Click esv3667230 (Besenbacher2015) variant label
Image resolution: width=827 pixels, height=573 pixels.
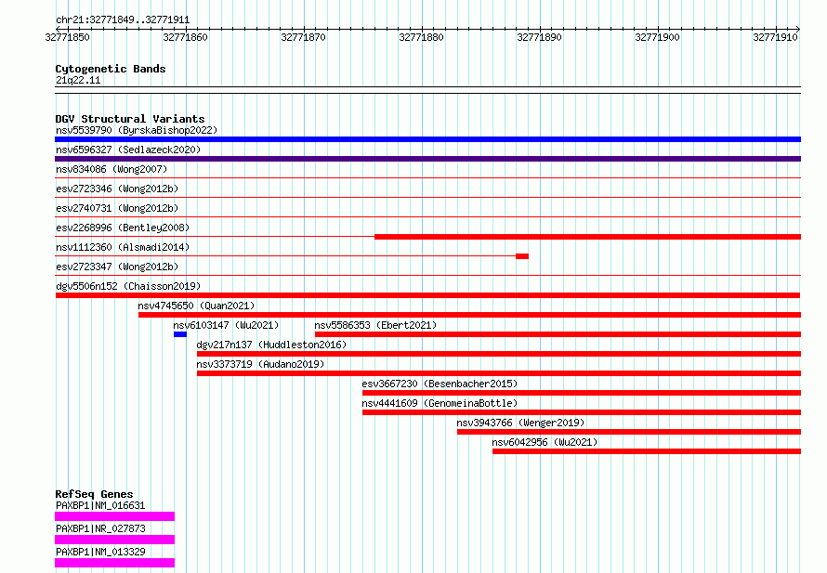click(x=440, y=384)
